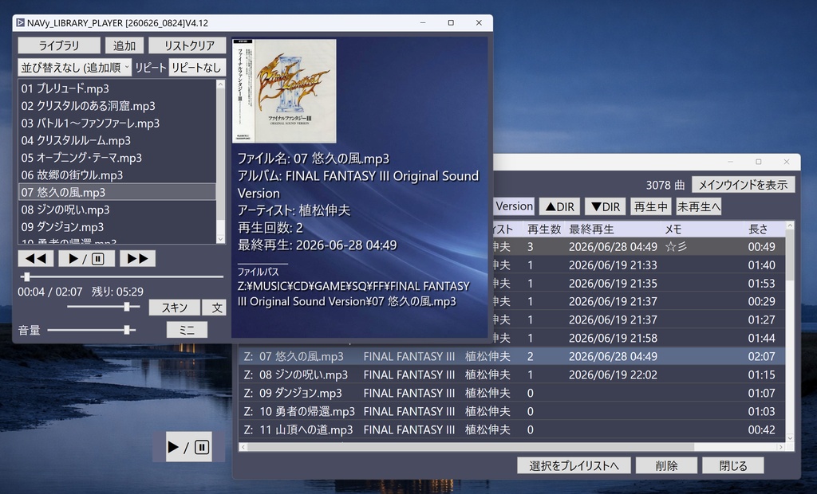Click the スキン skin button
This screenshot has width=817, height=494.
tap(174, 308)
